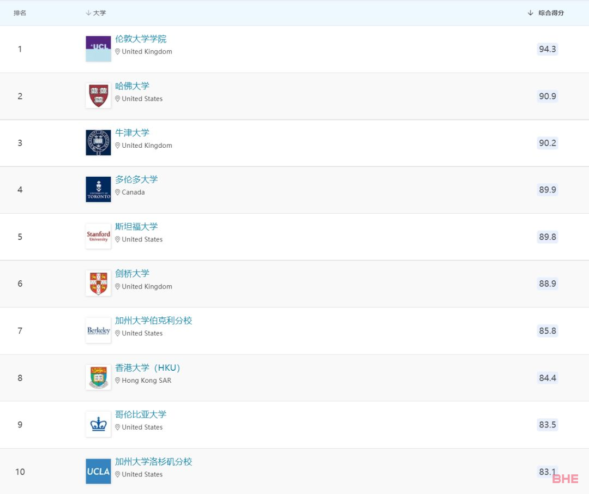Sort by the 综合得分 column header
Viewport: 589px width, 494px height.
546,13
